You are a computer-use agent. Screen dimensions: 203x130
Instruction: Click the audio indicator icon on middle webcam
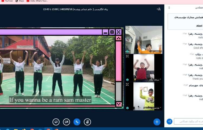click(127, 80)
